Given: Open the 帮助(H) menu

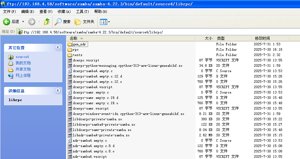Looking at the screenshot, I should pyautogui.click(x=101, y=12).
